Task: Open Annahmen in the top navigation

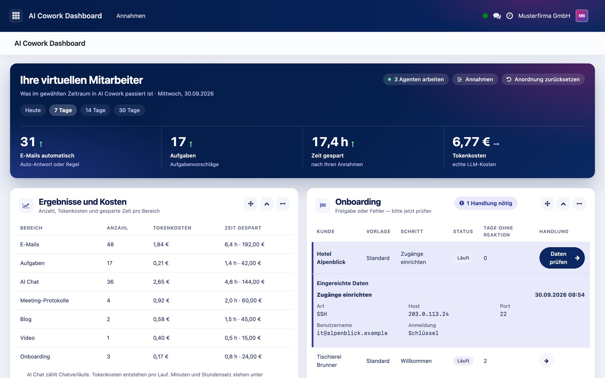Action: (131, 16)
